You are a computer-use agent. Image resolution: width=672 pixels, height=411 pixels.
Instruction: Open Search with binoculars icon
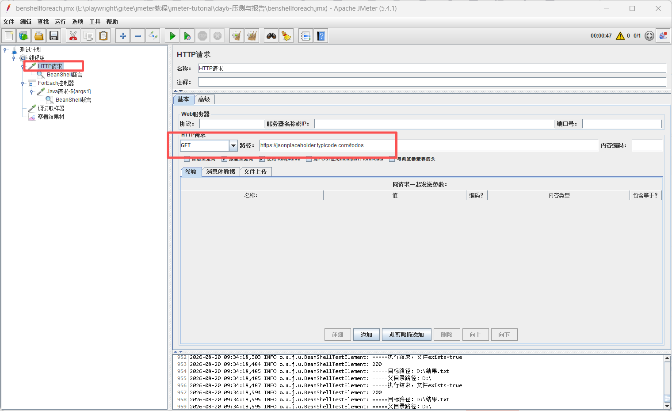[x=271, y=36]
